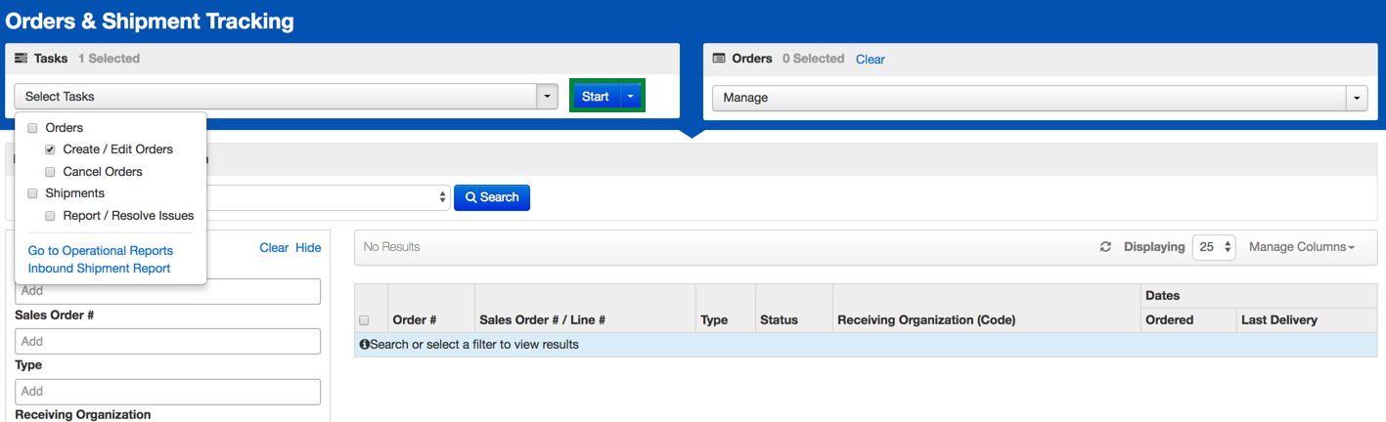Viewport: 1386px width, 422px height.
Task: Open Go to Operational Reports link
Action: [x=101, y=251]
